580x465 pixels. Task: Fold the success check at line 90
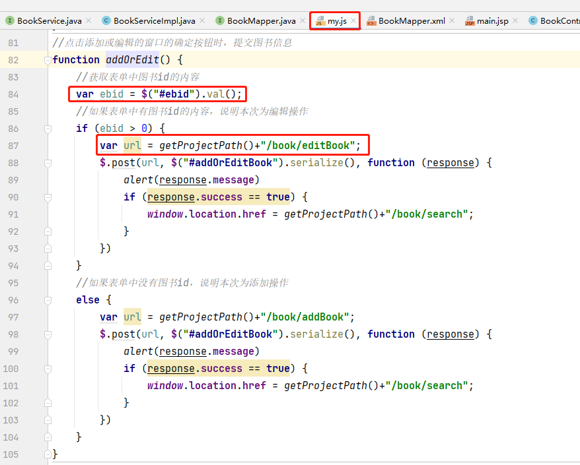tap(48, 197)
